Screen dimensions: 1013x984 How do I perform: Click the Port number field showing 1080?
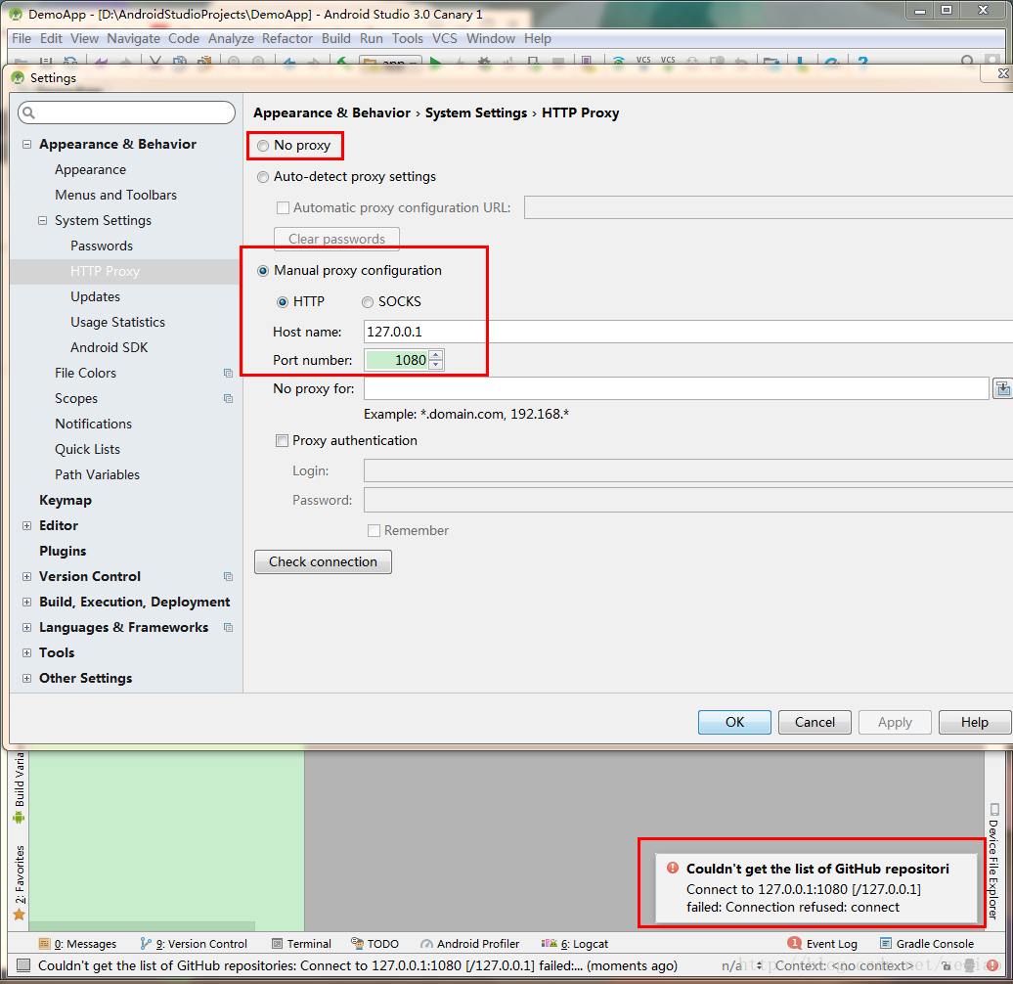(x=397, y=360)
